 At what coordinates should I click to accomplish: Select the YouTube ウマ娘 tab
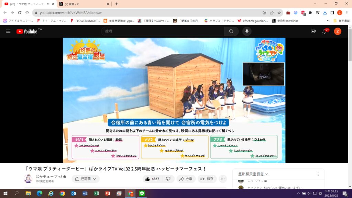(29, 4)
